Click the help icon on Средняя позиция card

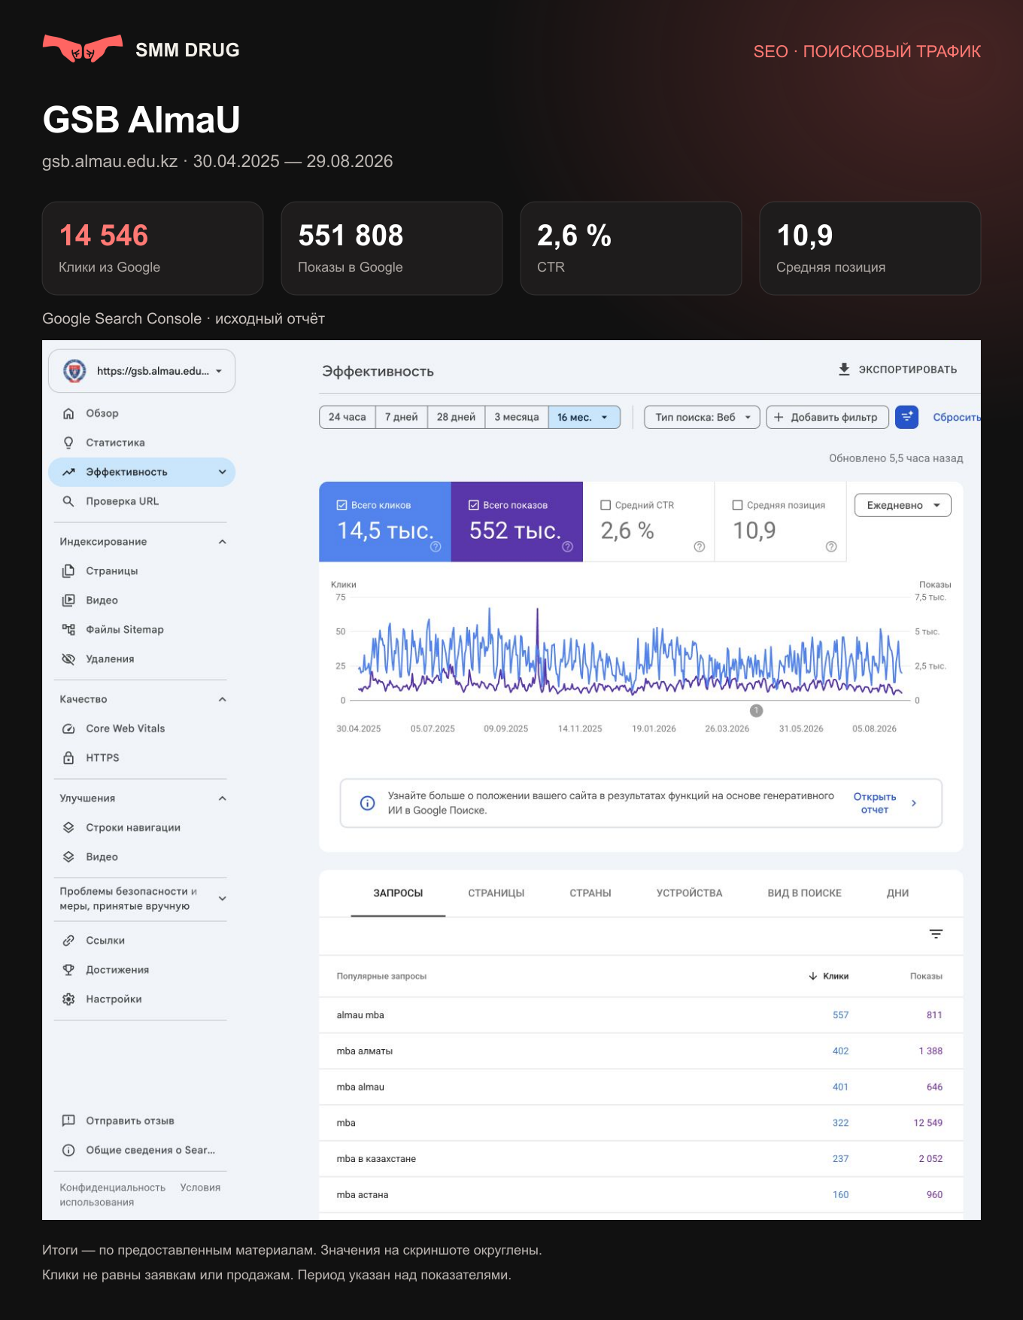[x=831, y=546]
